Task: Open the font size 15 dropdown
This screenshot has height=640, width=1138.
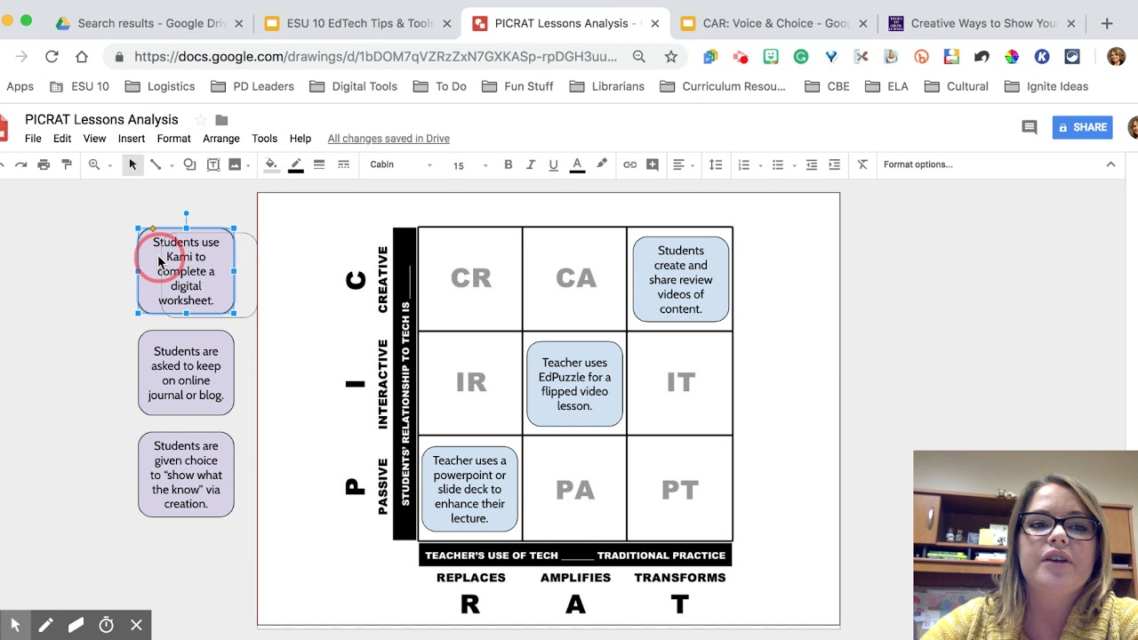Action: 470,165
